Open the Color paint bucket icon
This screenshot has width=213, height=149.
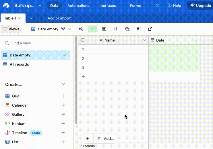click(127, 29)
